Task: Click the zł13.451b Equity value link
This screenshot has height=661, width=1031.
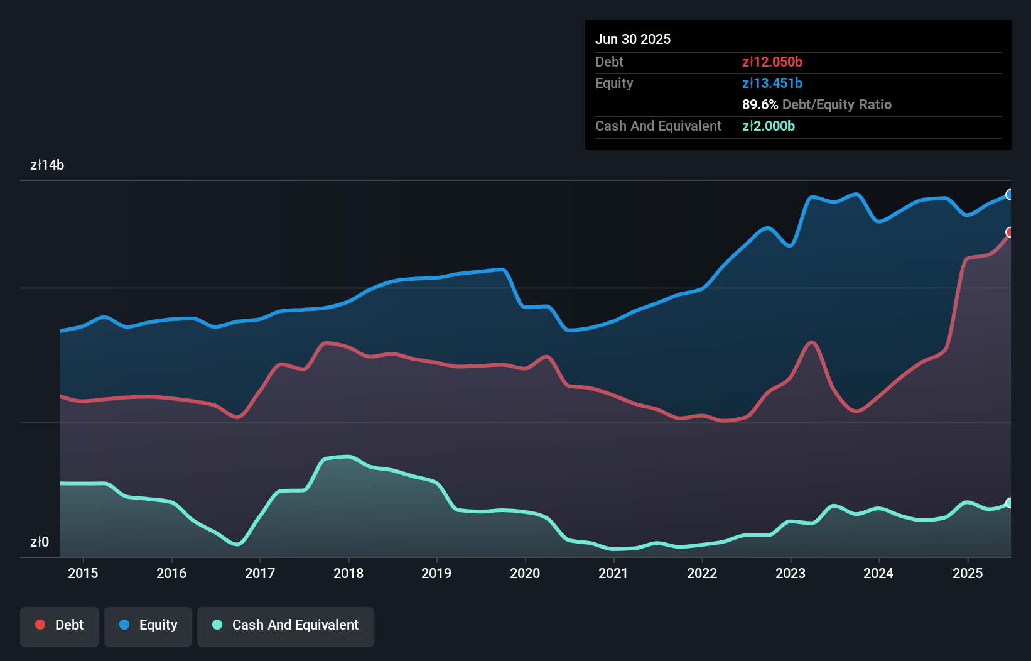Action: (772, 83)
